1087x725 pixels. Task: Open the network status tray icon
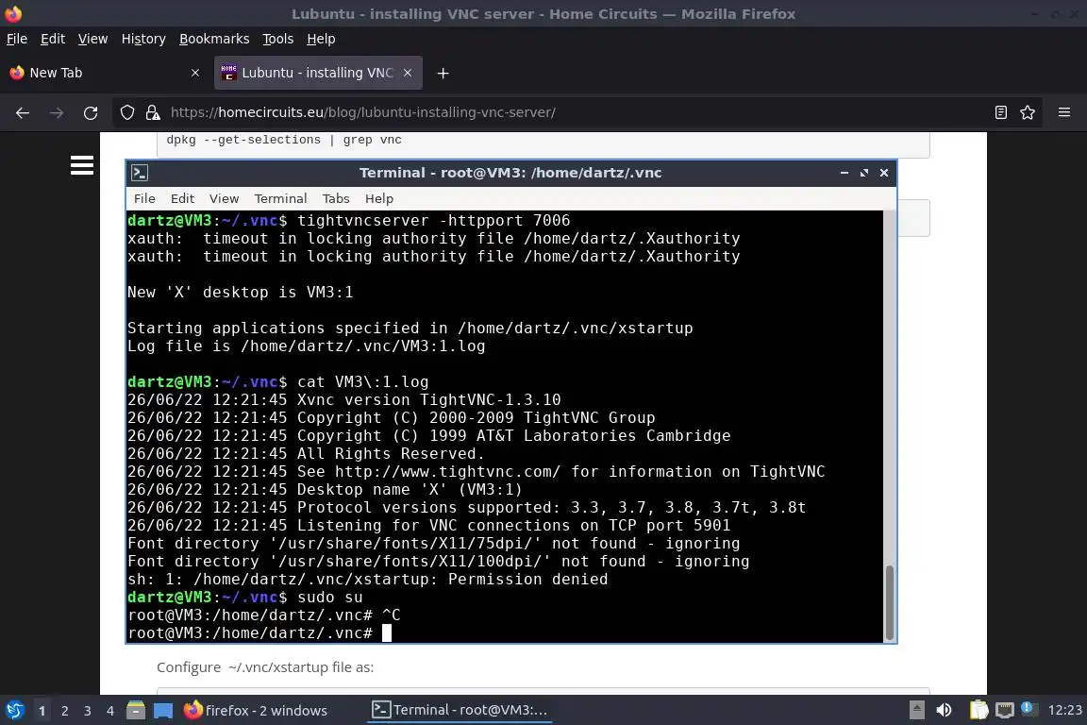(1005, 710)
